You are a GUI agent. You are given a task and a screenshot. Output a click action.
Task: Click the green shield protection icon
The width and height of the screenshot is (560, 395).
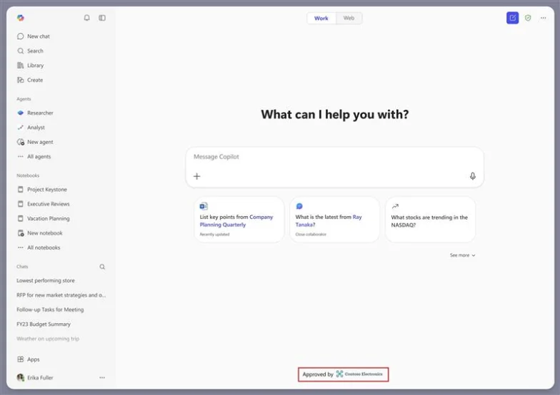(x=528, y=18)
